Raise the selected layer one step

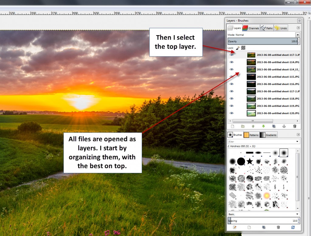[253, 126]
